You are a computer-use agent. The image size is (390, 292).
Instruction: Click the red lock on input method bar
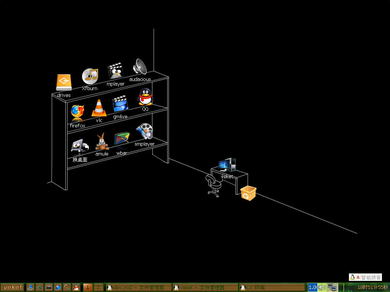[x=358, y=277]
